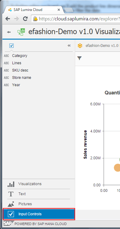Toggle the checkbox icon above the list

tap(12, 46)
